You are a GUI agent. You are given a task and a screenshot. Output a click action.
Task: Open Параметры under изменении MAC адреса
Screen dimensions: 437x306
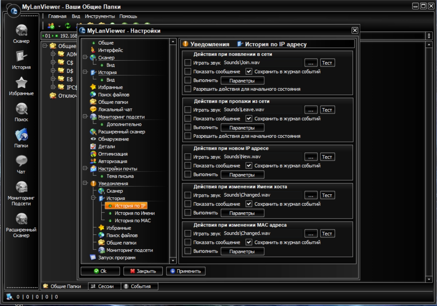(242, 251)
